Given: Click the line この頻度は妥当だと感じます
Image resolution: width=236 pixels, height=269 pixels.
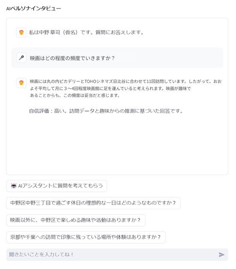Looking at the screenshot, I should (91, 95).
